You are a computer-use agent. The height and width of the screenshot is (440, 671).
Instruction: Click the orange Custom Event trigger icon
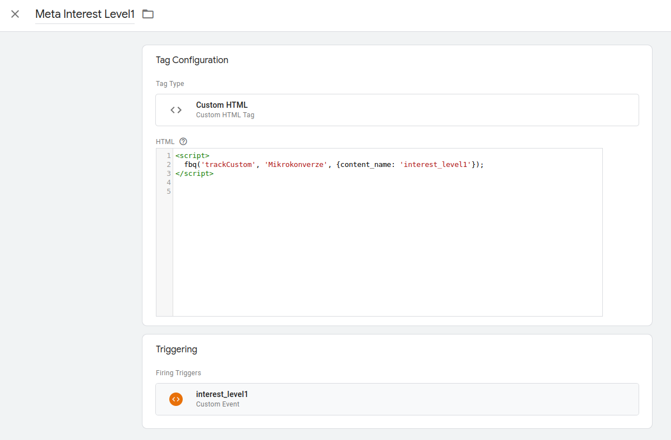pos(176,399)
